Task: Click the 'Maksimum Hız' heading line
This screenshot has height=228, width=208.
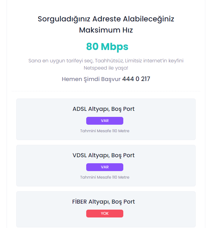Action: tap(106, 30)
